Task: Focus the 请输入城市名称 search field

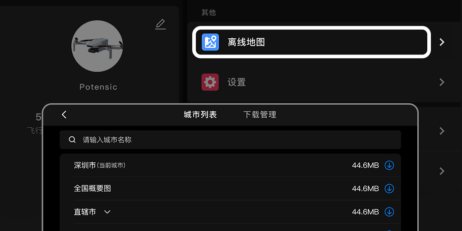Action: pyautogui.click(x=231, y=140)
